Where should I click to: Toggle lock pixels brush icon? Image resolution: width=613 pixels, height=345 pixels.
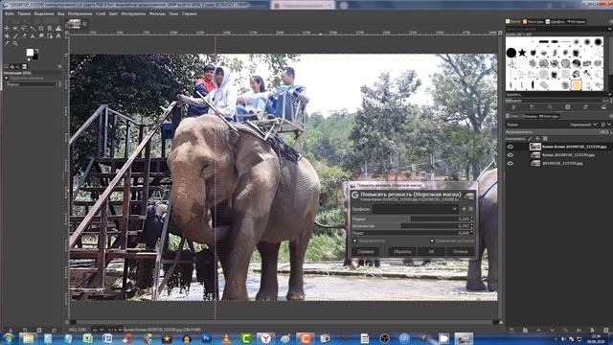pyautogui.click(x=530, y=138)
